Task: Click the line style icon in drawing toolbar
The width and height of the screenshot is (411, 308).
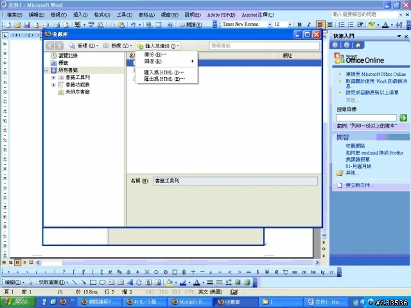Action: click(x=210, y=282)
